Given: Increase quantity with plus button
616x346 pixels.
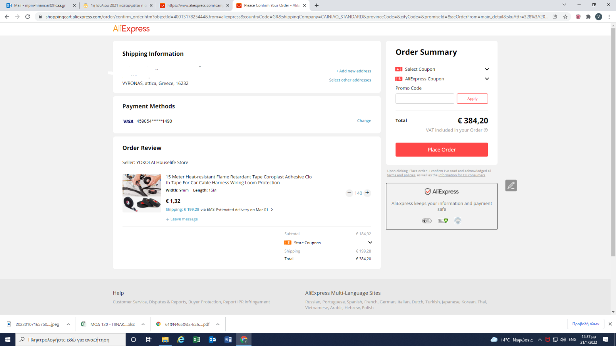Looking at the screenshot, I should [367, 193].
